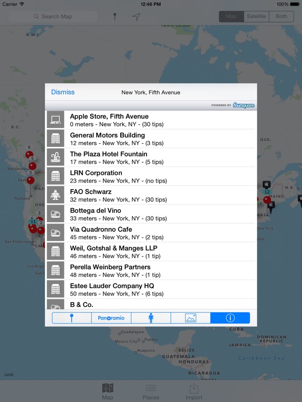Open the Foursquare powered-by logo
This screenshot has width=302, height=402.
243,105
